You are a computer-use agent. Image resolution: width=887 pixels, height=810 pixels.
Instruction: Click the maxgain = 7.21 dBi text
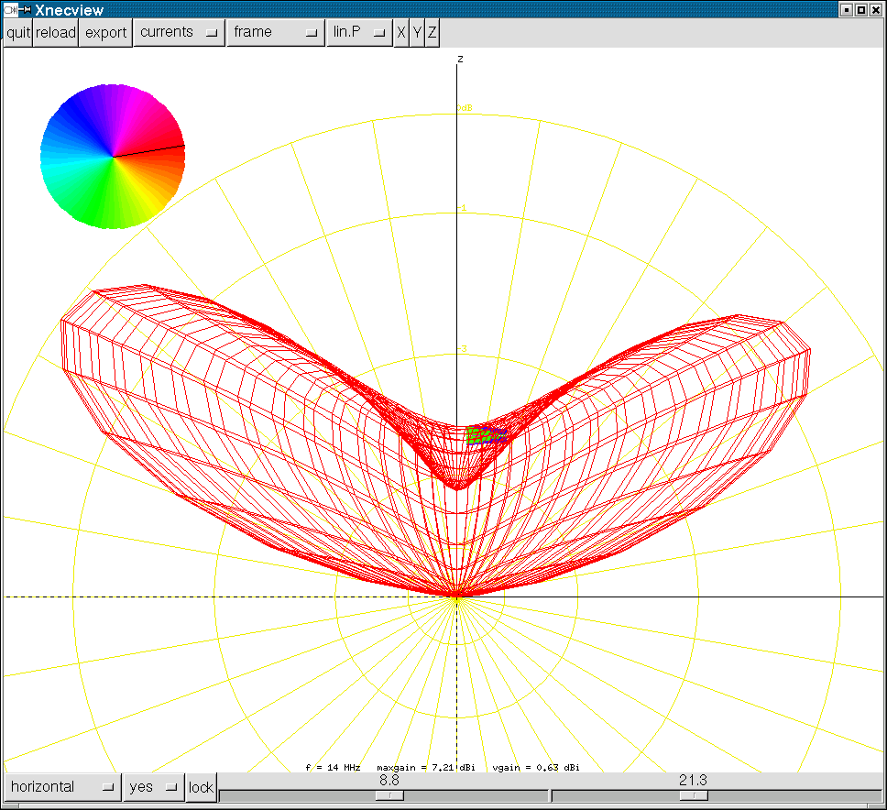pyautogui.click(x=425, y=768)
